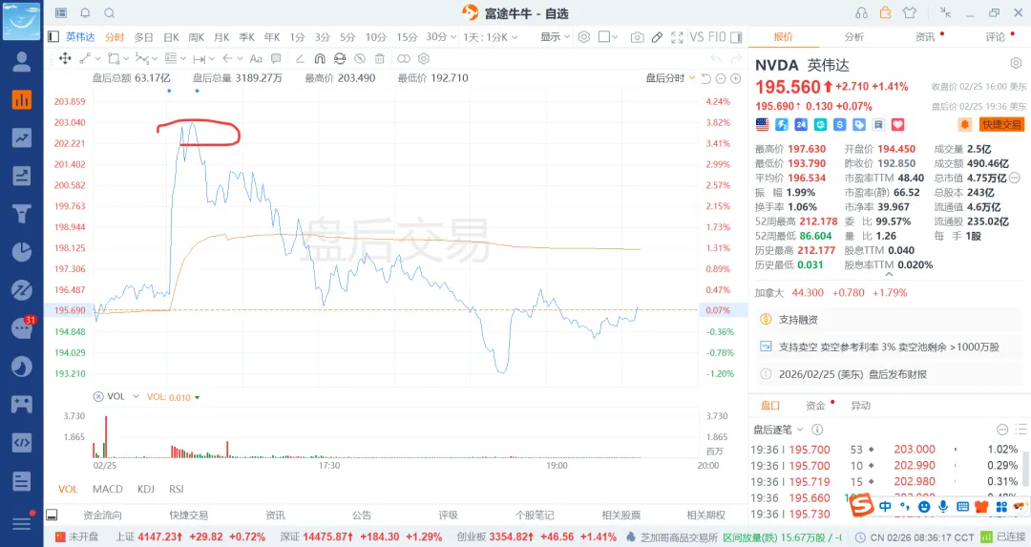Click the US flag market icon
The height and width of the screenshot is (547, 1031).
click(762, 124)
